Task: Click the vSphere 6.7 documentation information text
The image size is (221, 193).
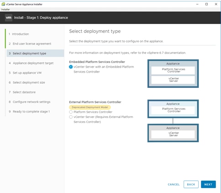Action: [x=127, y=53]
